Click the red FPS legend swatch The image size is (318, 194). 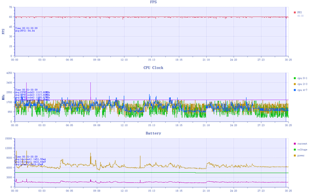point(295,13)
